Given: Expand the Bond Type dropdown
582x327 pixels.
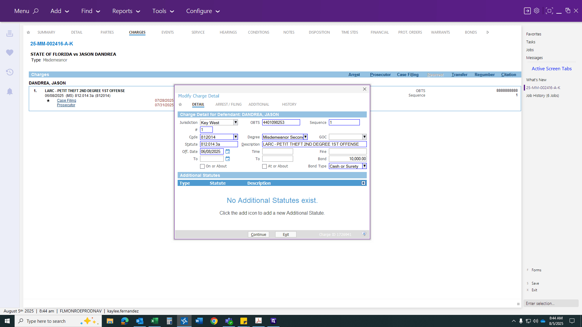Looking at the screenshot, I should coord(364,166).
